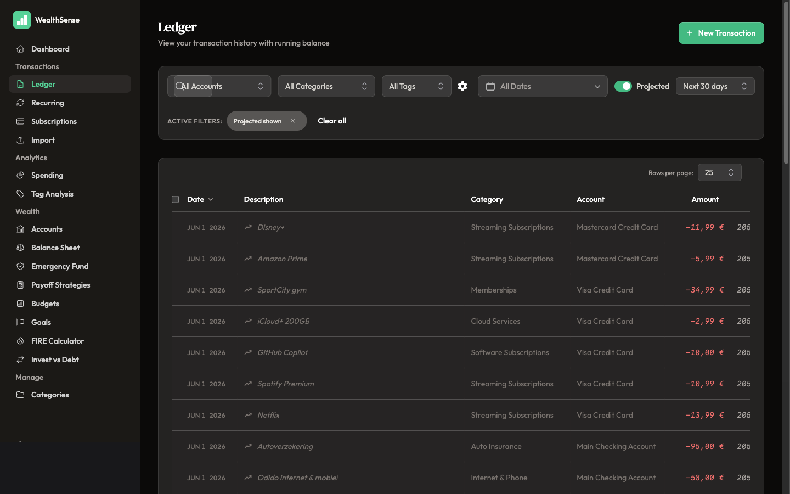
Task: Click the page vertical scrollbar thumb
Action: pyautogui.click(x=786, y=82)
